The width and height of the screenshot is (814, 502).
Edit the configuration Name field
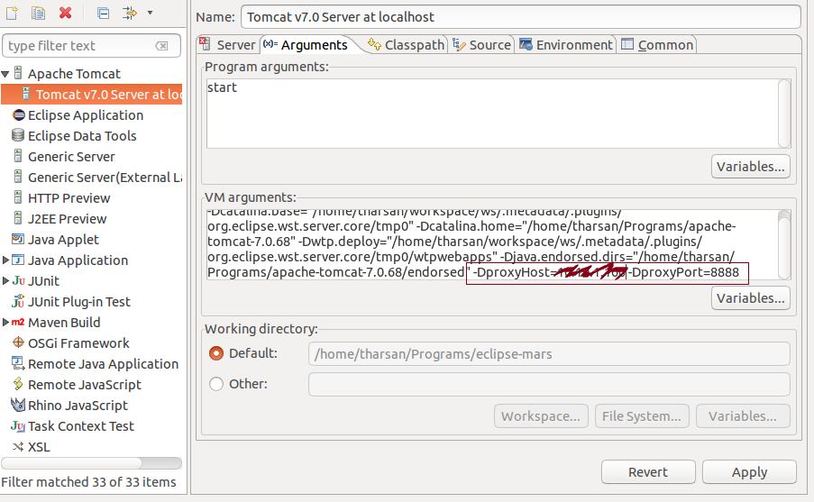pyautogui.click(x=521, y=17)
